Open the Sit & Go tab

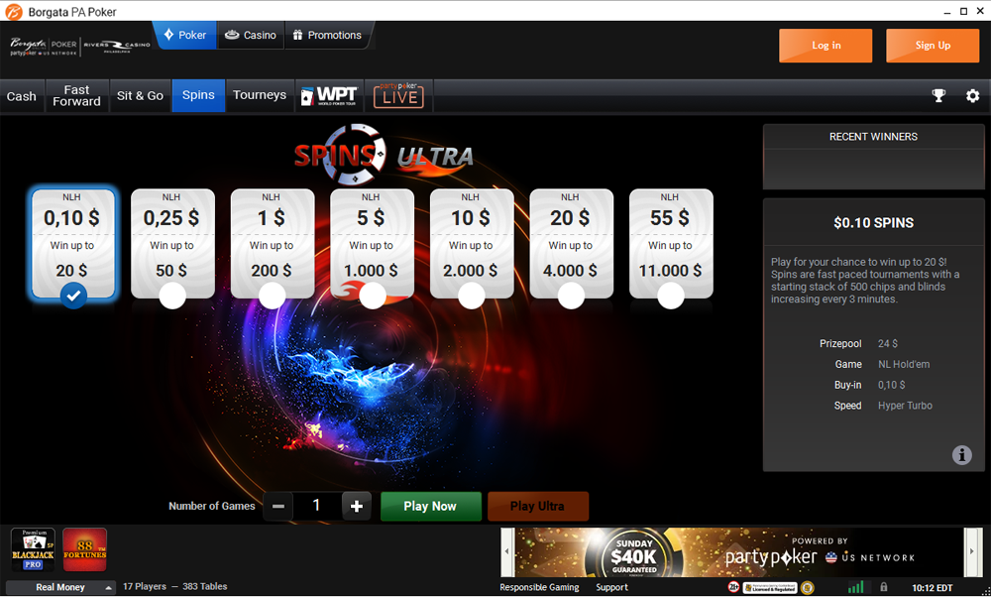point(140,96)
